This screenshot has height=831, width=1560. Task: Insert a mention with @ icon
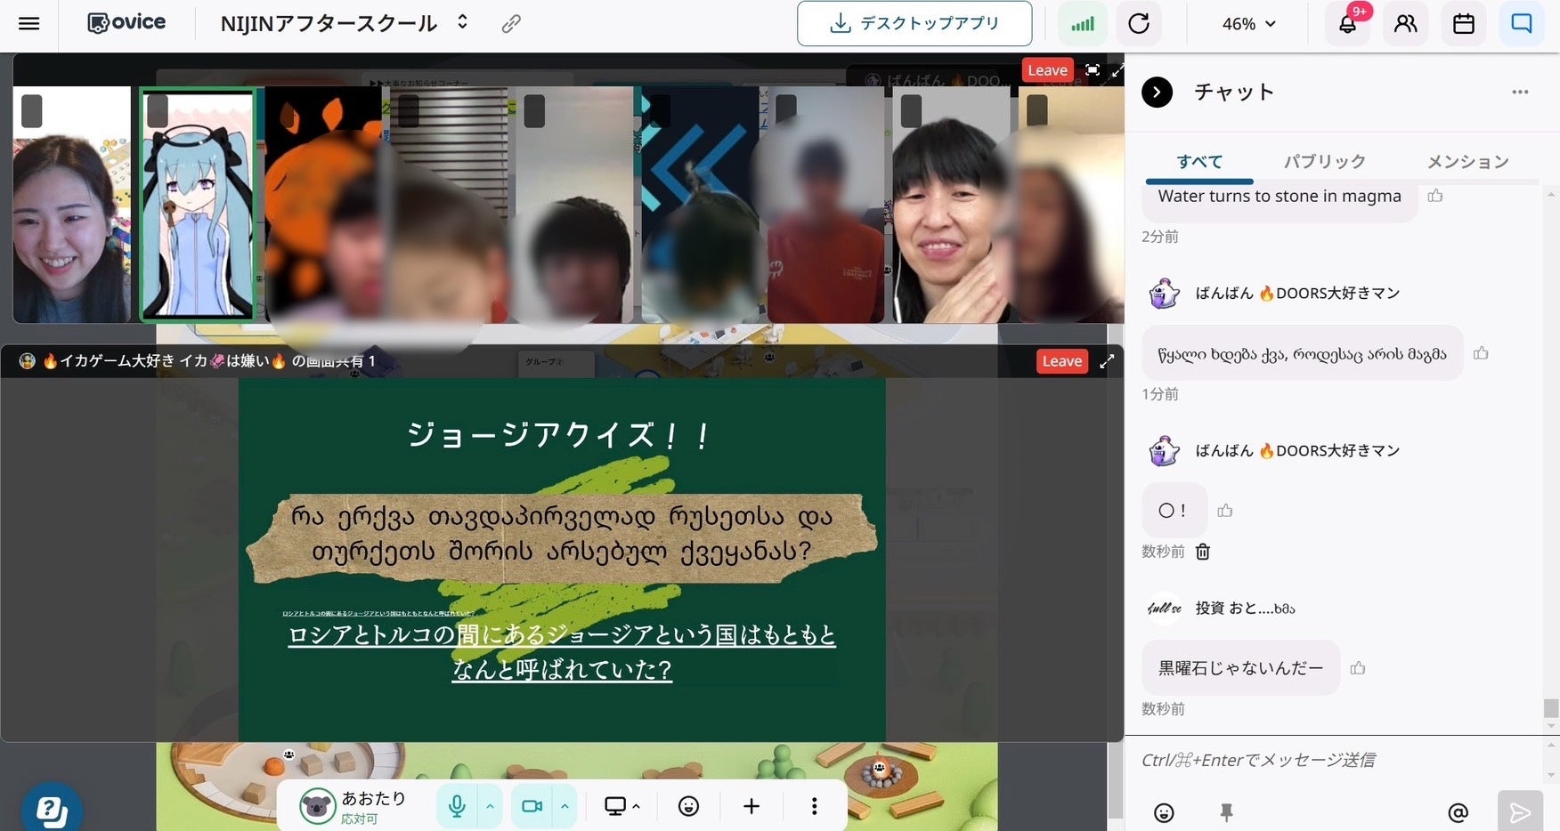pyautogui.click(x=1458, y=812)
